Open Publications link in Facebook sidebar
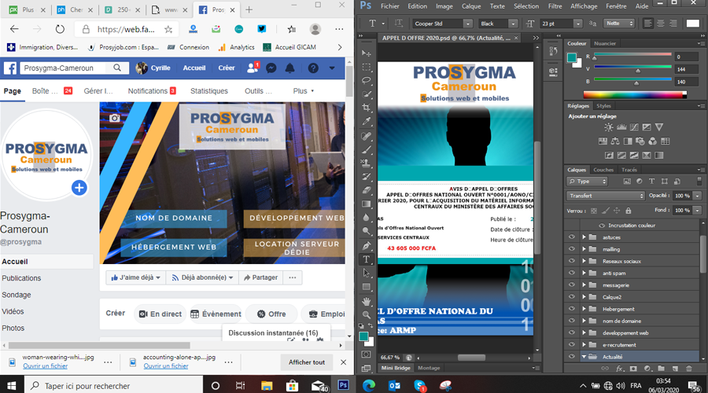708x393 pixels. point(21,278)
